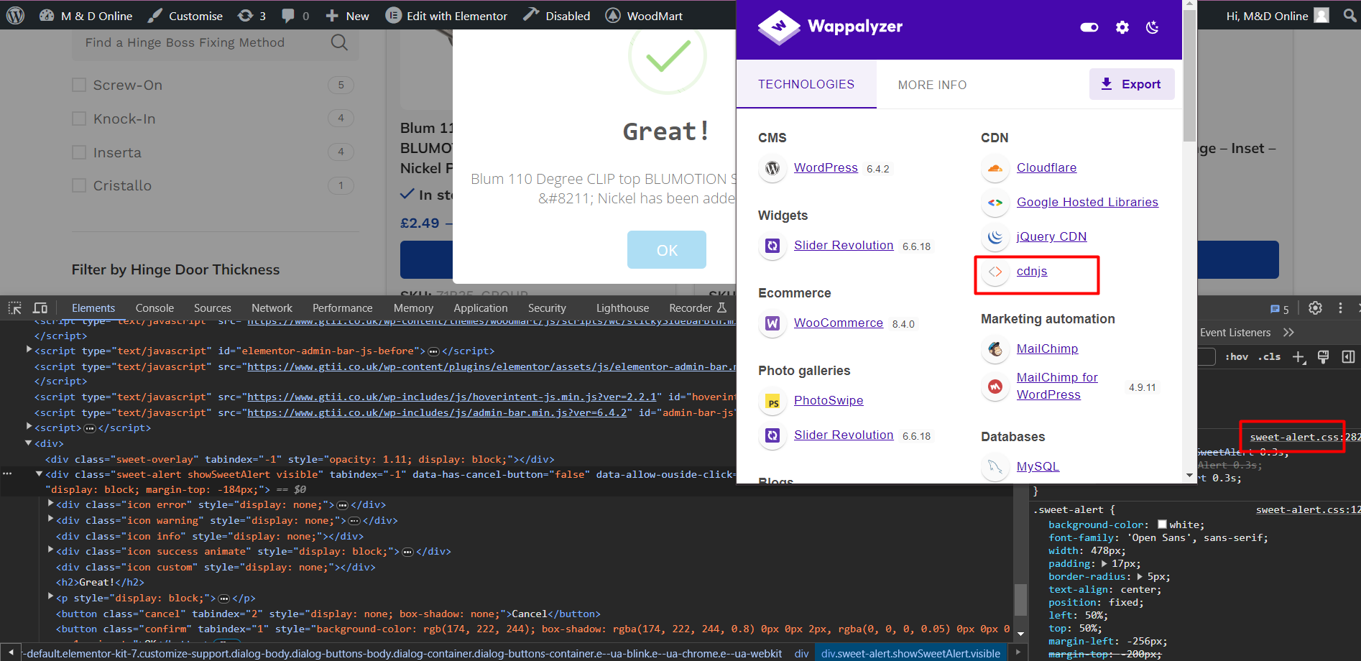Switch to the Lighthouse tab in DevTools
Viewport: 1361px width, 661px height.
coord(622,308)
